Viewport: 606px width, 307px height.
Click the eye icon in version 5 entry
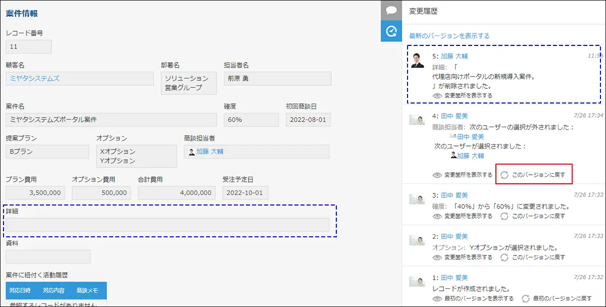point(437,95)
